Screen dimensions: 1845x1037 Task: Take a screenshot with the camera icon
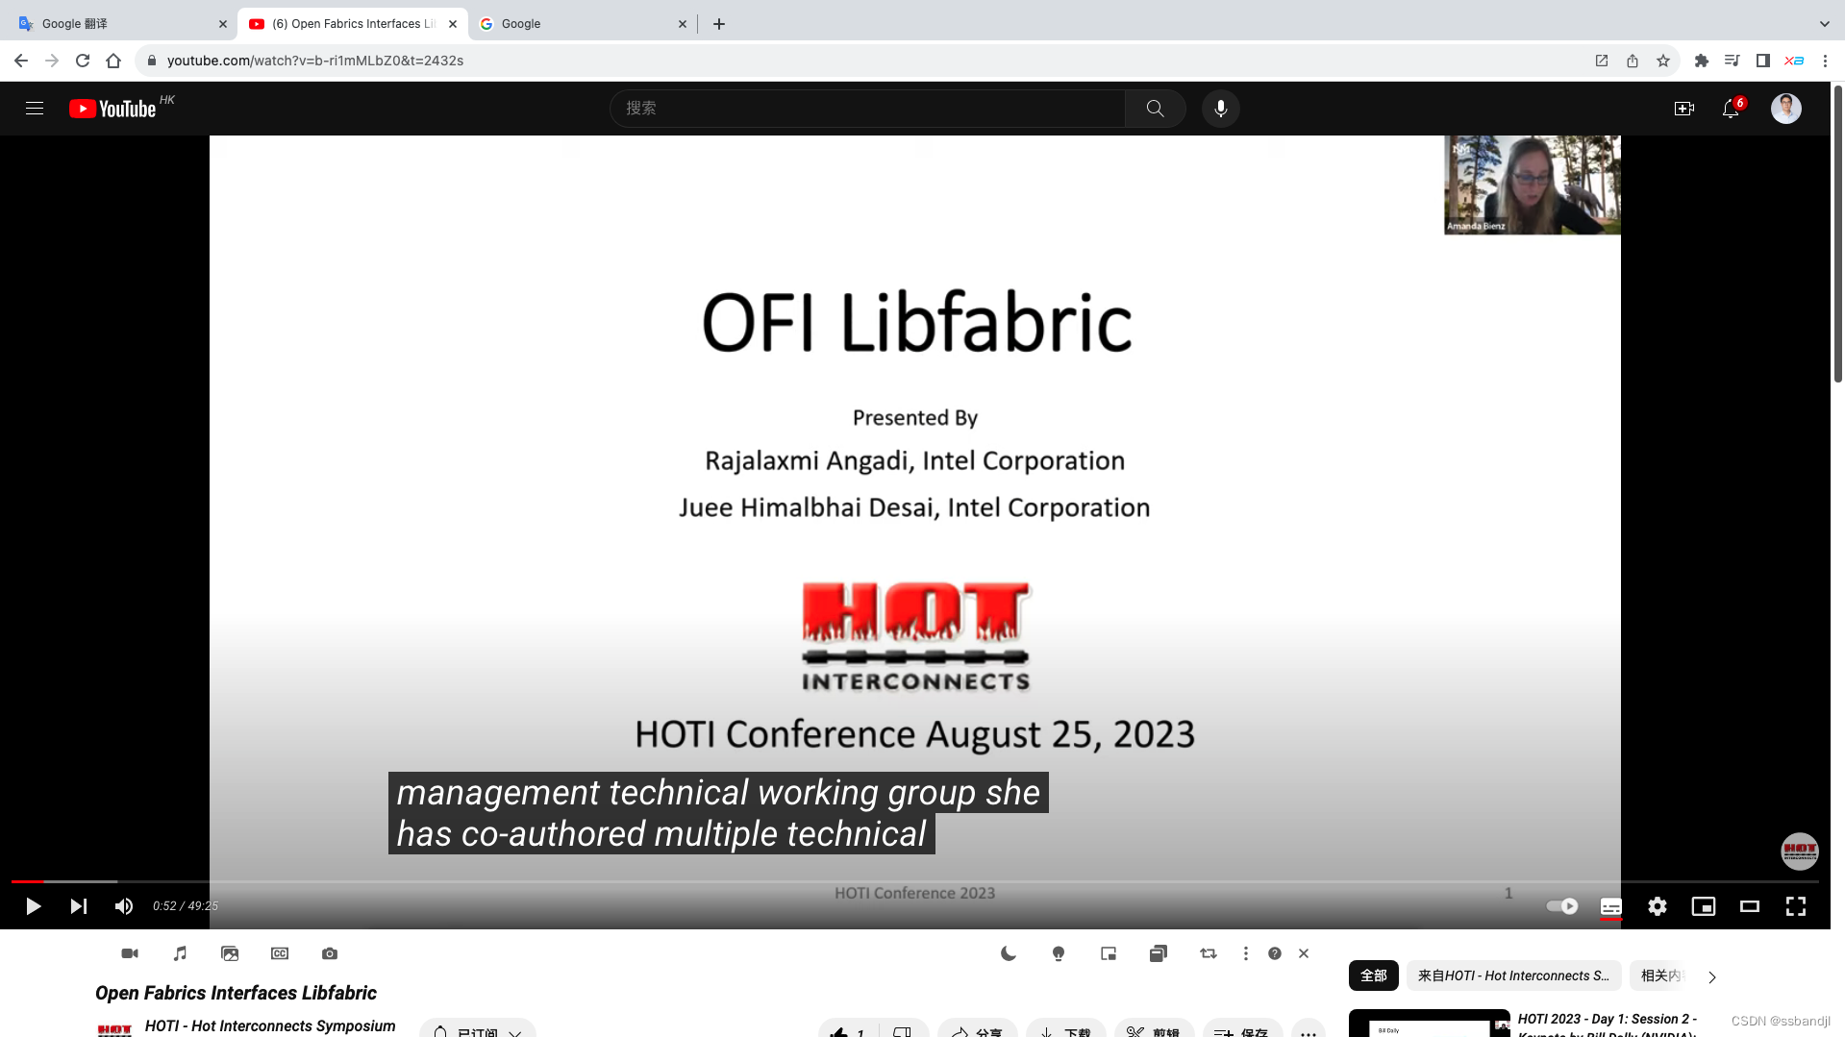point(330,953)
